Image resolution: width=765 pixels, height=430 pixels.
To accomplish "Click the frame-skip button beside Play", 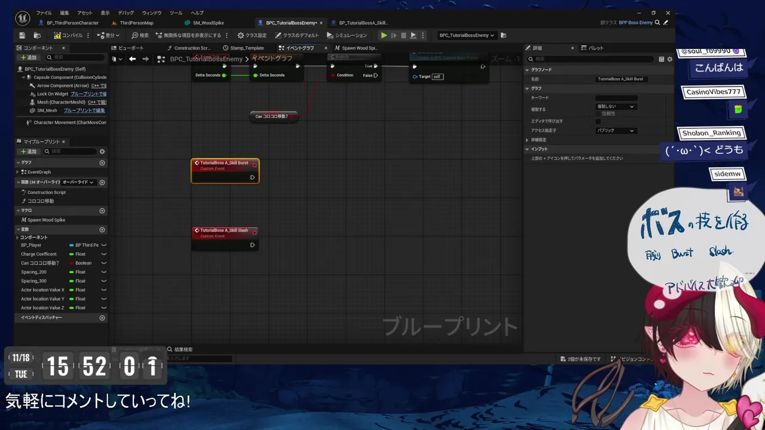I will point(394,35).
